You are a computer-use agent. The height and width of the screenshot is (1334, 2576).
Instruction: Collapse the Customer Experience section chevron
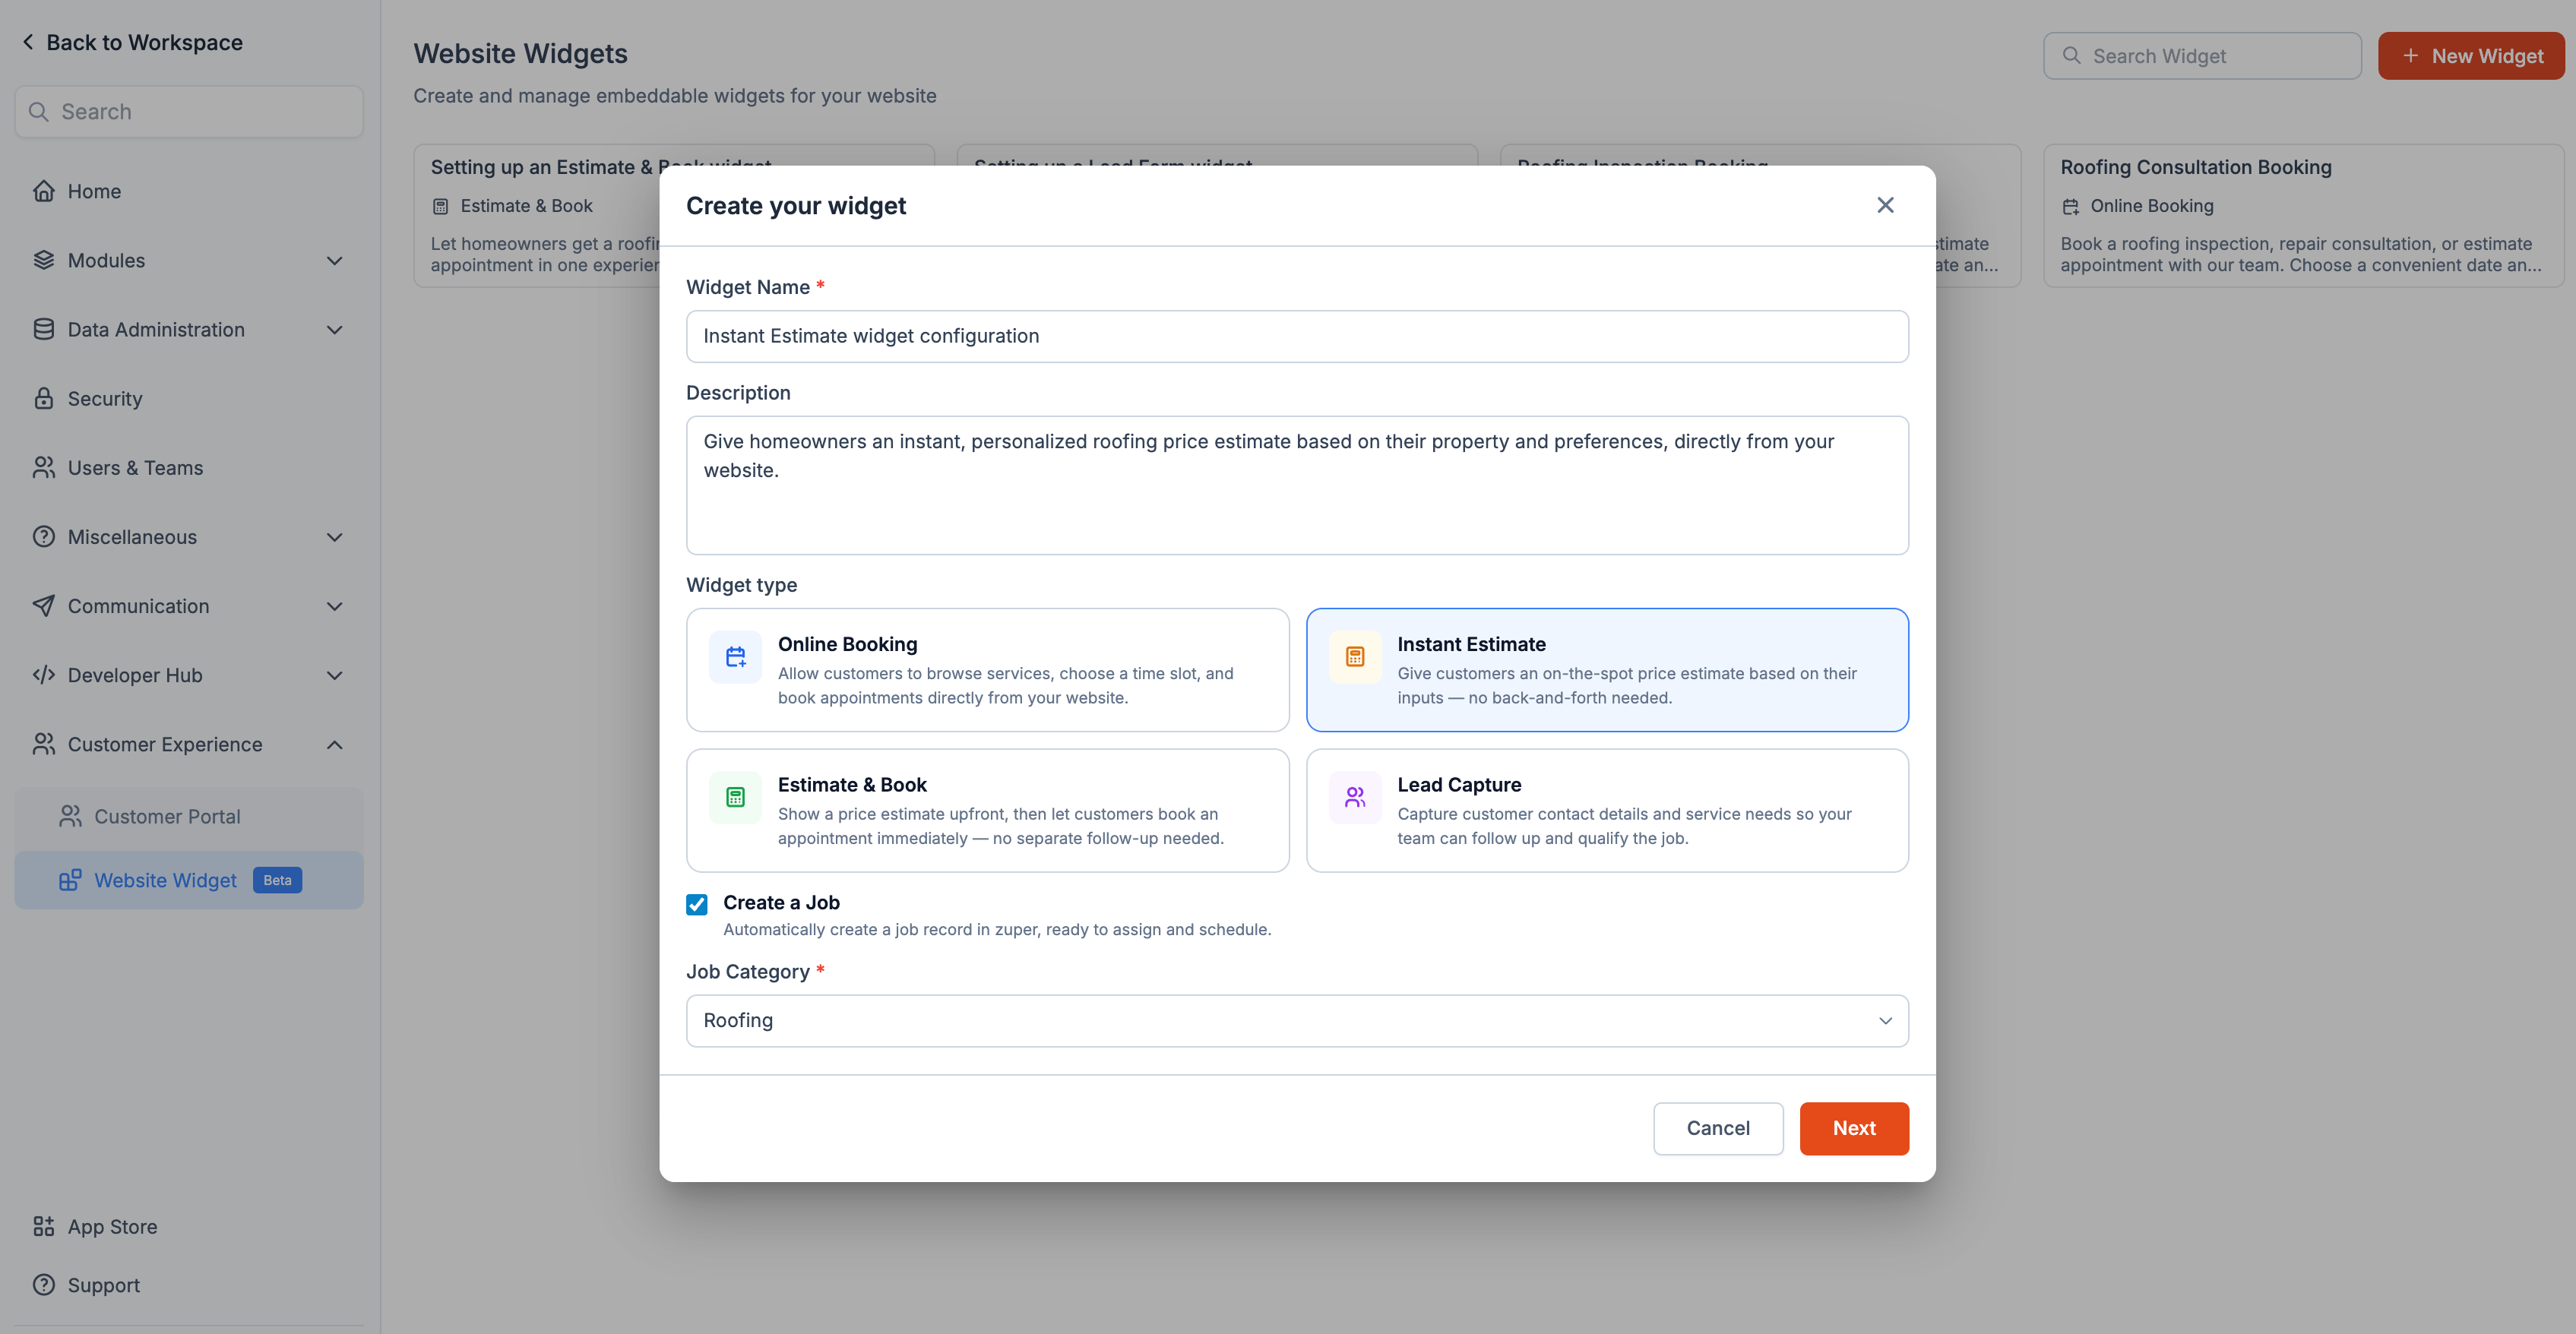(x=335, y=745)
